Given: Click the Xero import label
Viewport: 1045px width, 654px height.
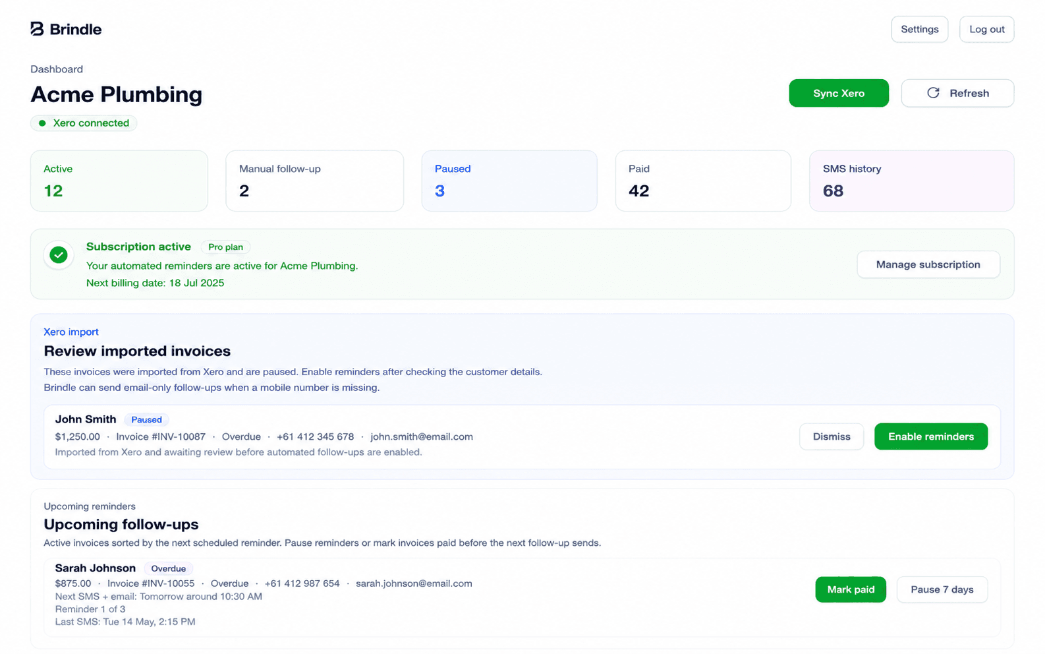Looking at the screenshot, I should tap(71, 332).
